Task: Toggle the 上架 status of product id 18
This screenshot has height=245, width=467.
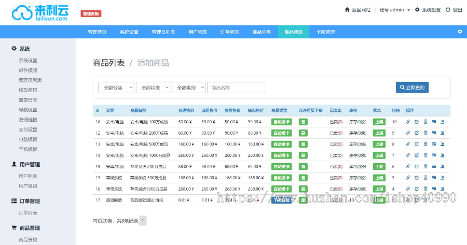Action: (379, 122)
